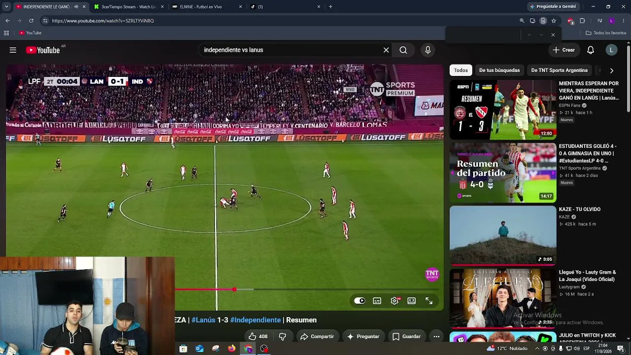Click the Preguntar button
The height and width of the screenshot is (355, 631).
pyautogui.click(x=363, y=336)
